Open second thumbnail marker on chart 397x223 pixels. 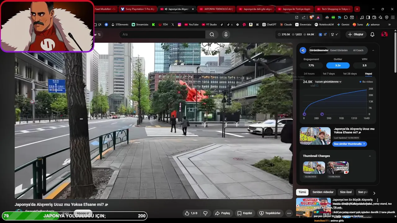pos(322,114)
